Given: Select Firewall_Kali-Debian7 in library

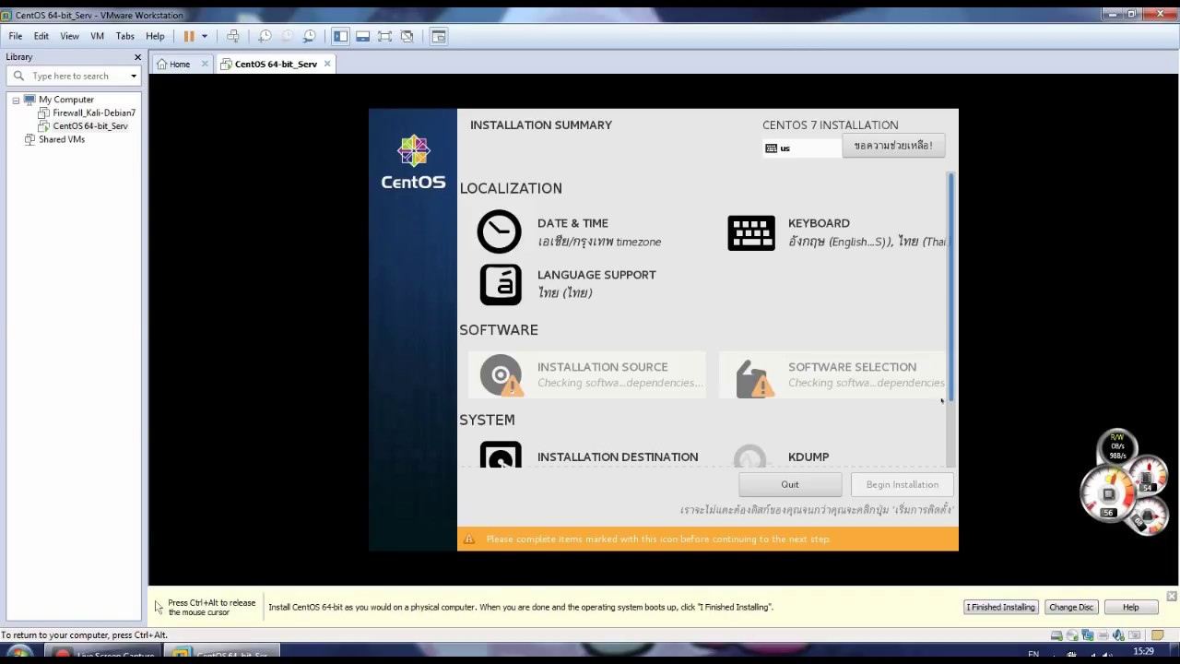Looking at the screenshot, I should pyautogui.click(x=94, y=113).
